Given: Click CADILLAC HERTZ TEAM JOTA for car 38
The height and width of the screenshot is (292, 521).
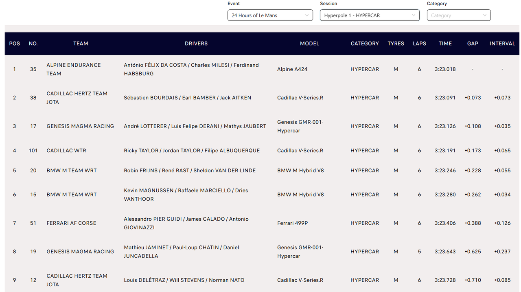Looking at the screenshot, I should (x=77, y=98).
